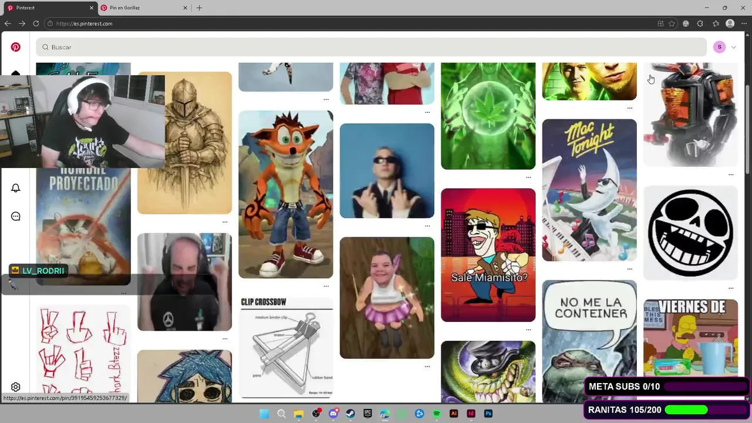Open the Mac Tonight pin
752x423 pixels.
(x=589, y=190)
